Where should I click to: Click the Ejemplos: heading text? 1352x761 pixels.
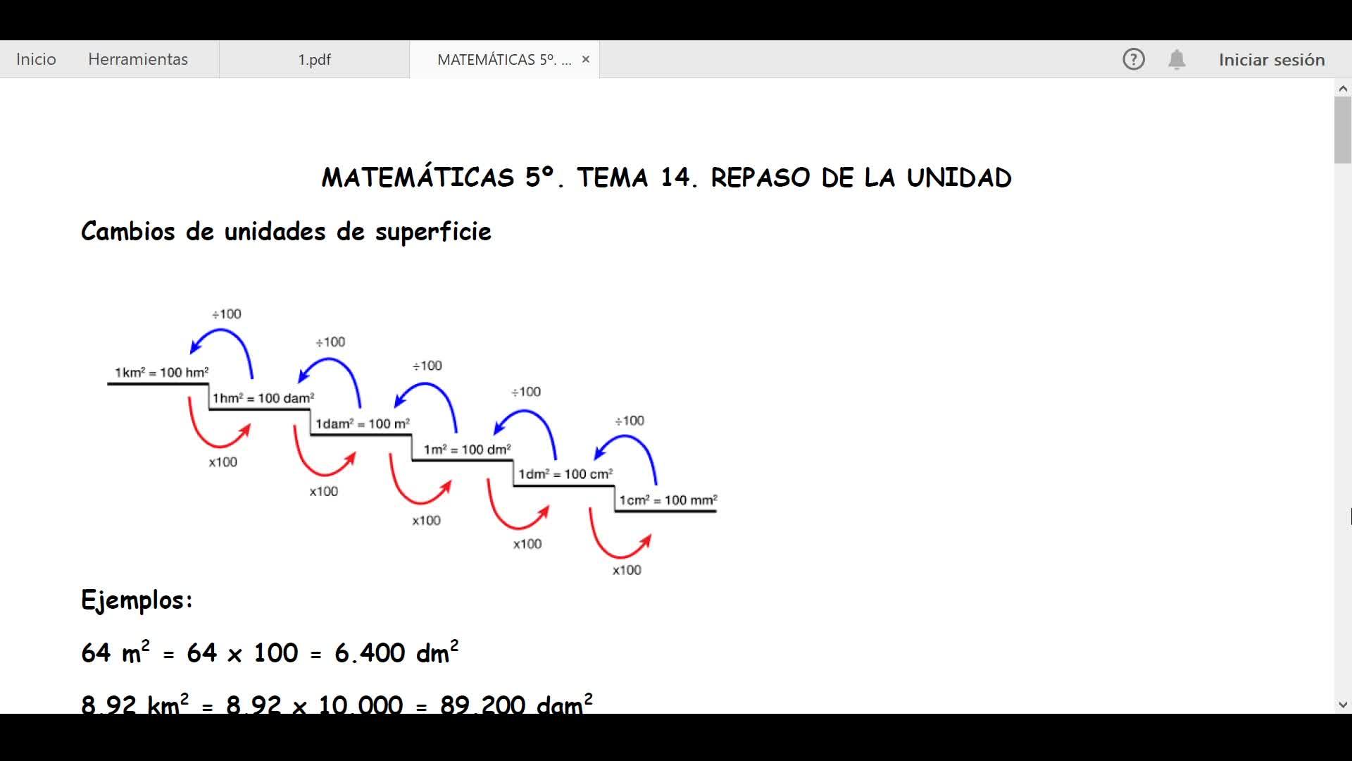pos(137,600)
